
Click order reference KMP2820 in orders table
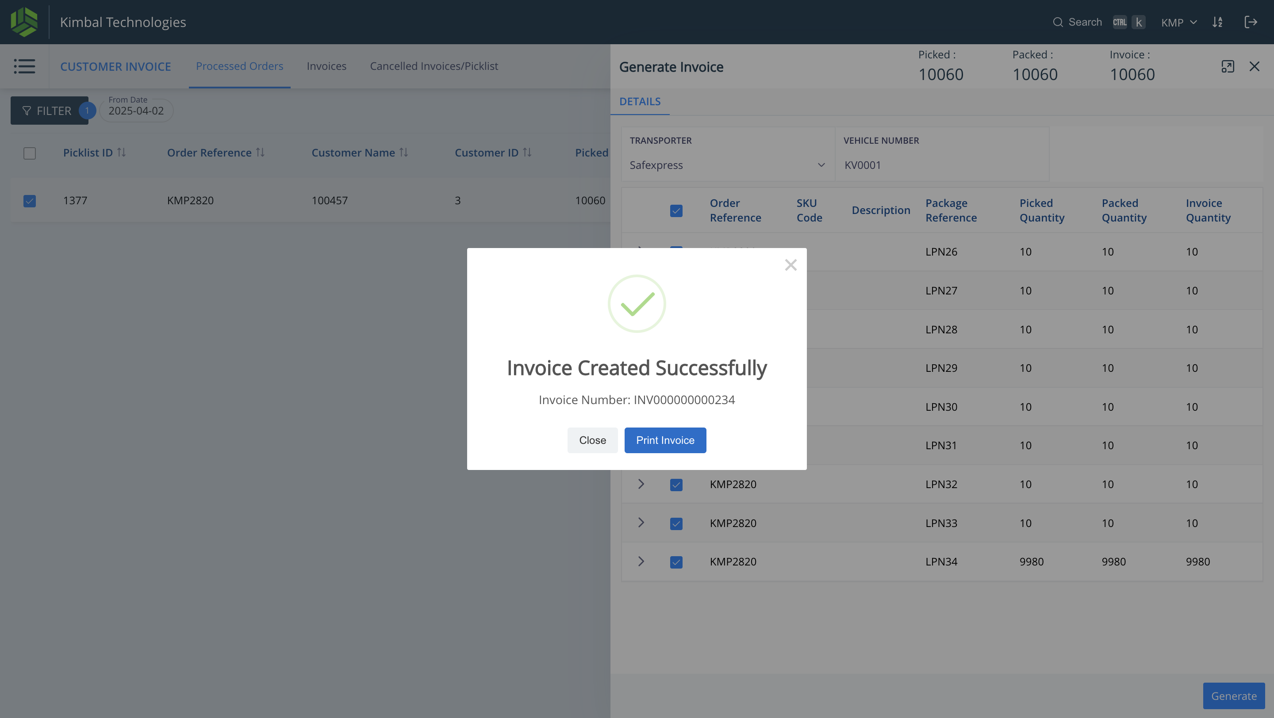pos(190,200)
